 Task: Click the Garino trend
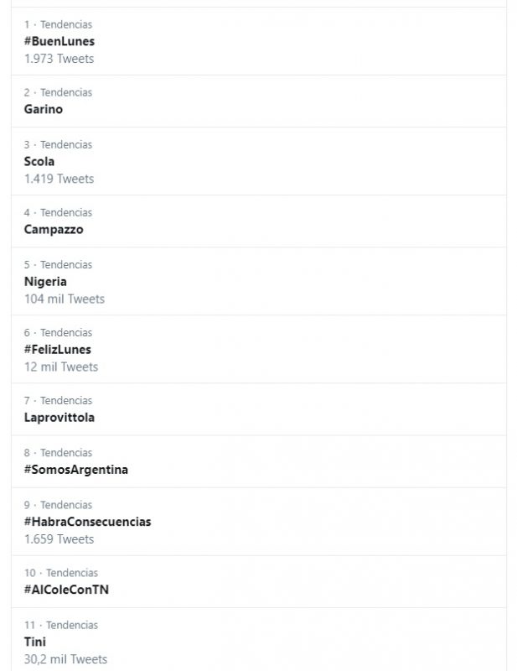44,109
